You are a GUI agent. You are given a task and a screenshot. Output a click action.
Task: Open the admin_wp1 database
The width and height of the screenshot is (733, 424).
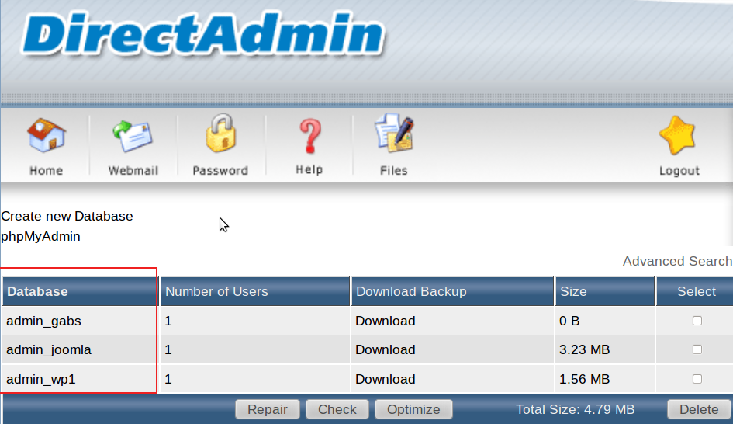pyautogui.click(x=40, y=379)
